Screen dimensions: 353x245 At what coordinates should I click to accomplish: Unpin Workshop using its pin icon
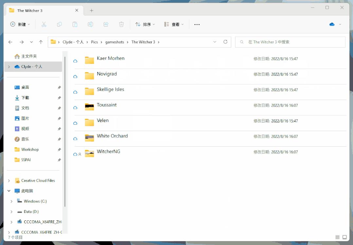[x=59, y=150]
